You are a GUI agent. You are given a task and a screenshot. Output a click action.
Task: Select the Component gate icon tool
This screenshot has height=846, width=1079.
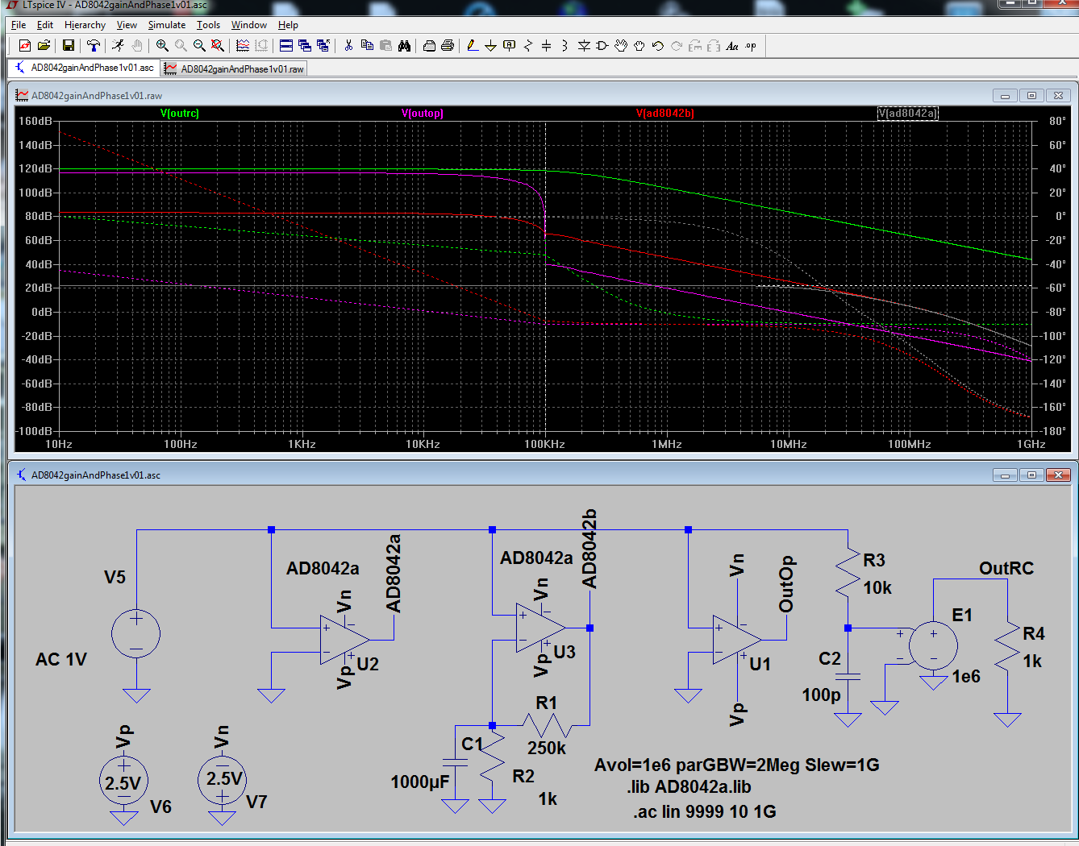click(602, 46)
